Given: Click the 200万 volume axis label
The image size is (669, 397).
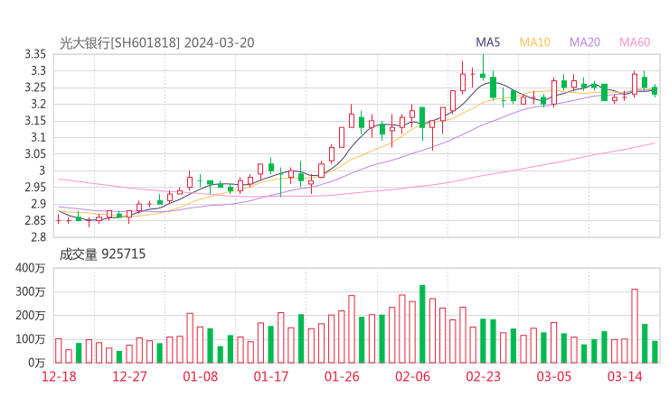Looking at the screenshot, I should pos(31,316).
